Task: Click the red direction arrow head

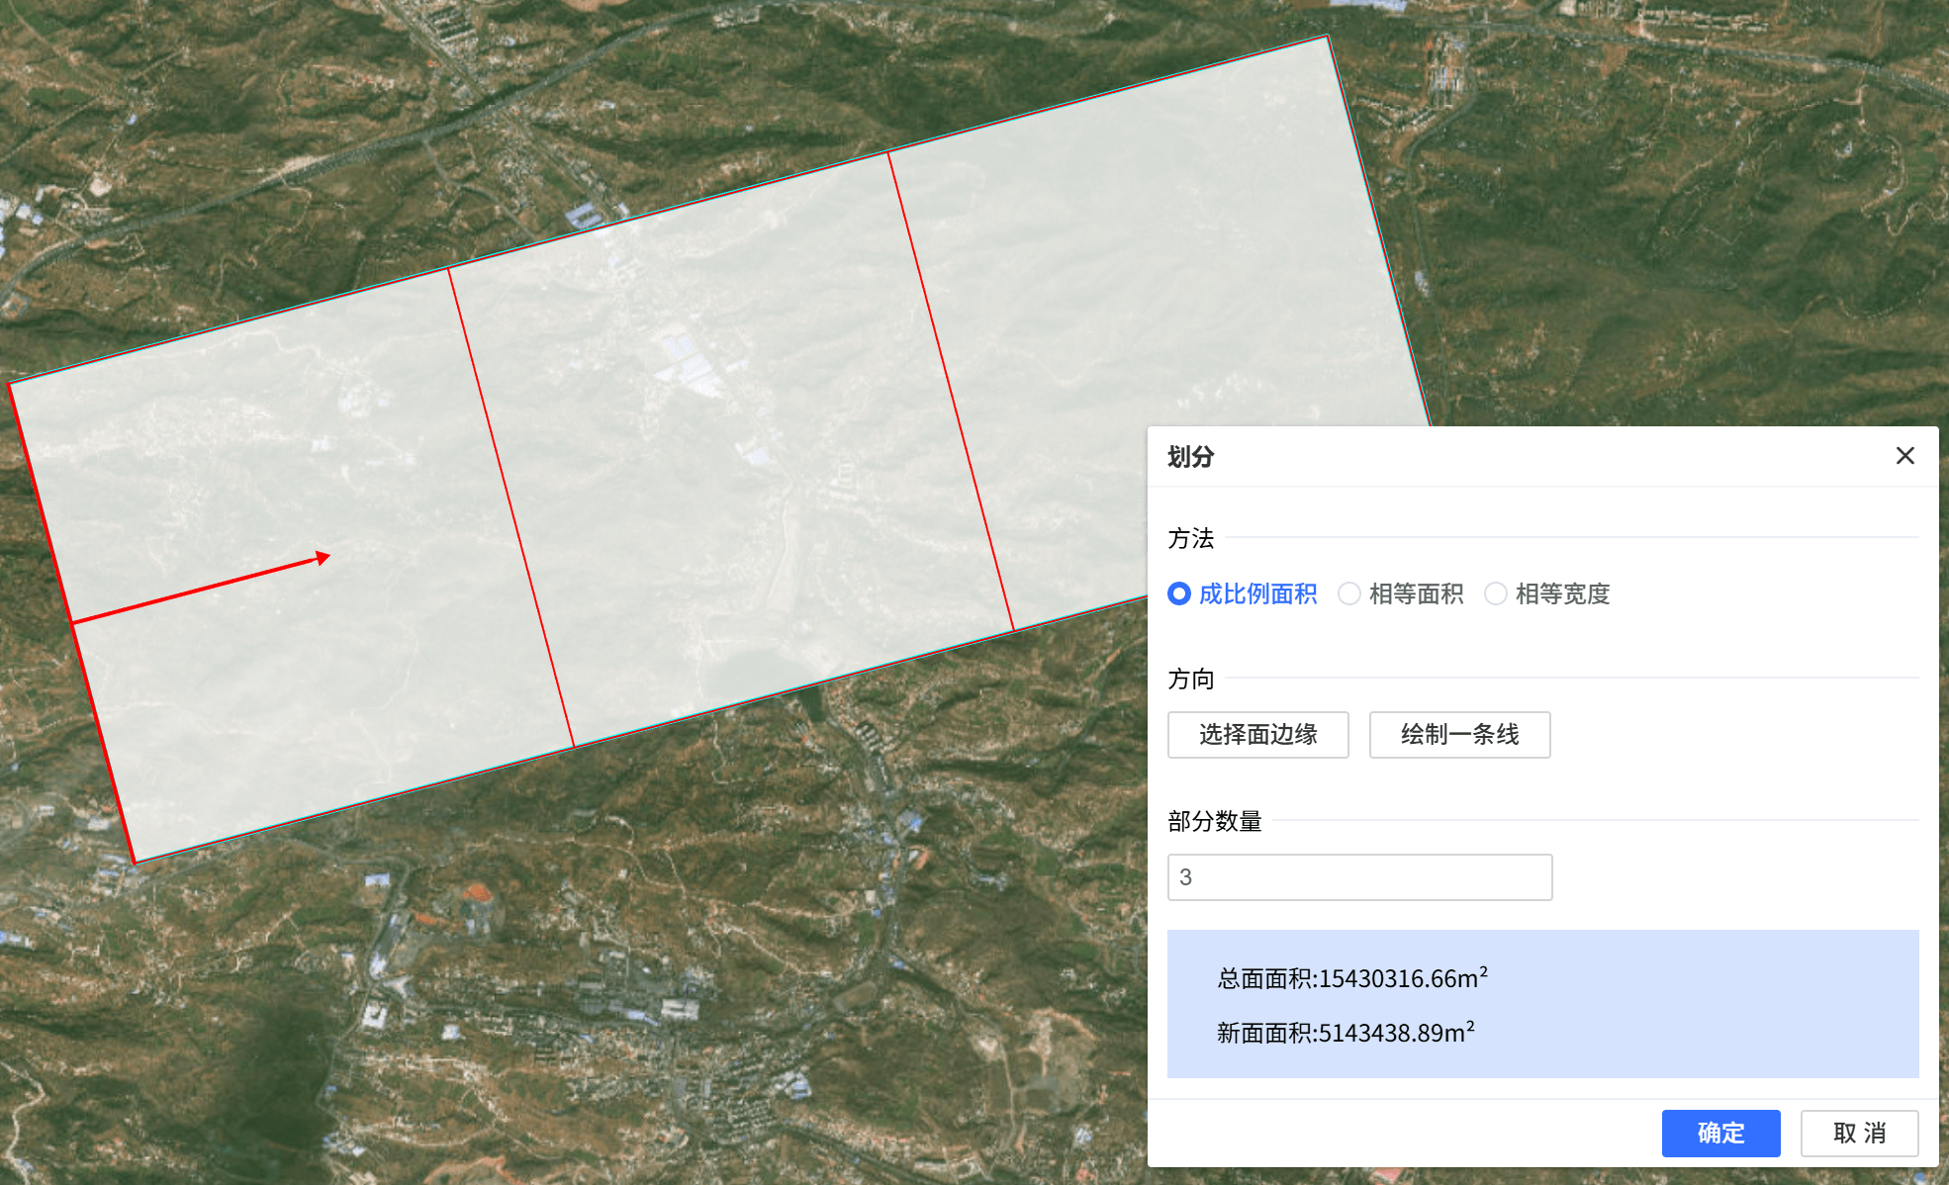Action: point(323,558)
